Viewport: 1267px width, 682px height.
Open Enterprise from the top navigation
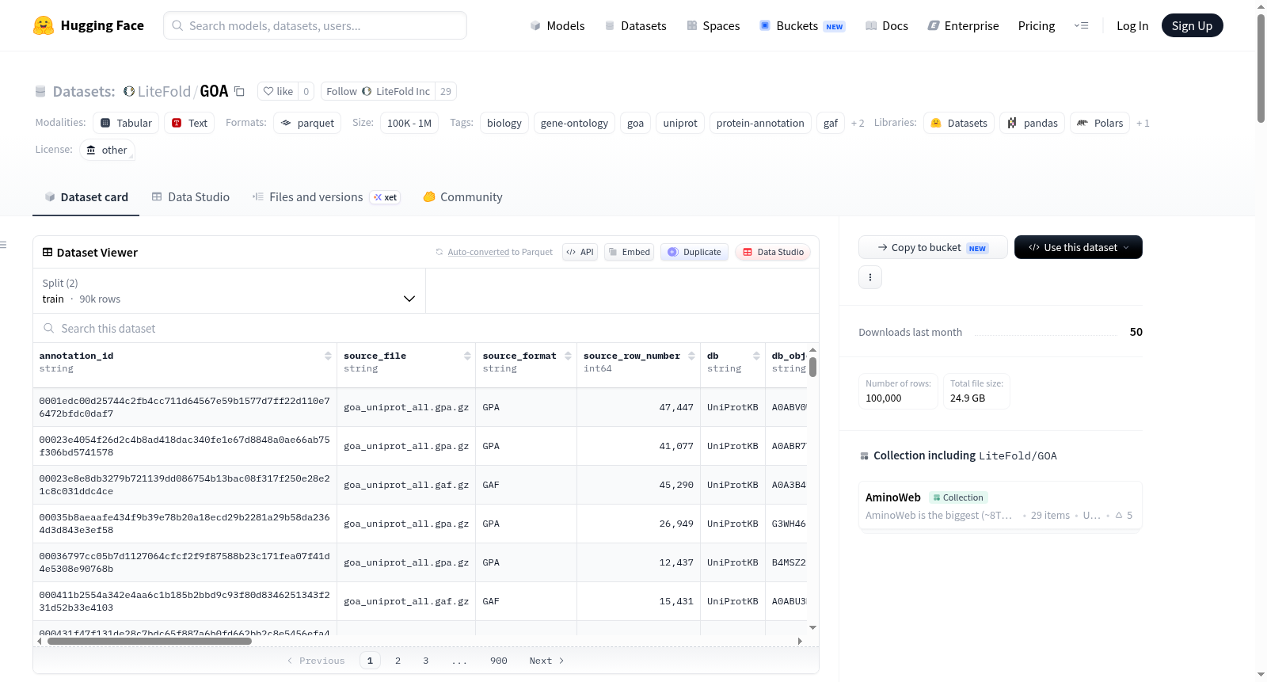coord(963,26)
